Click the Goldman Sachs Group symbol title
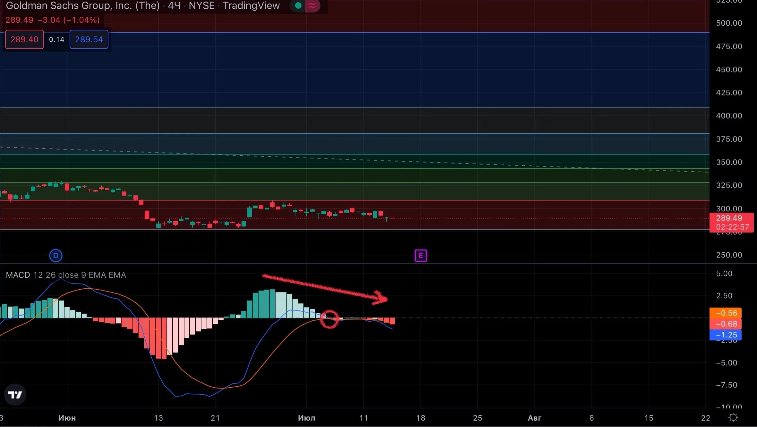The image size is (757, 427). click(x=83, y=5)
